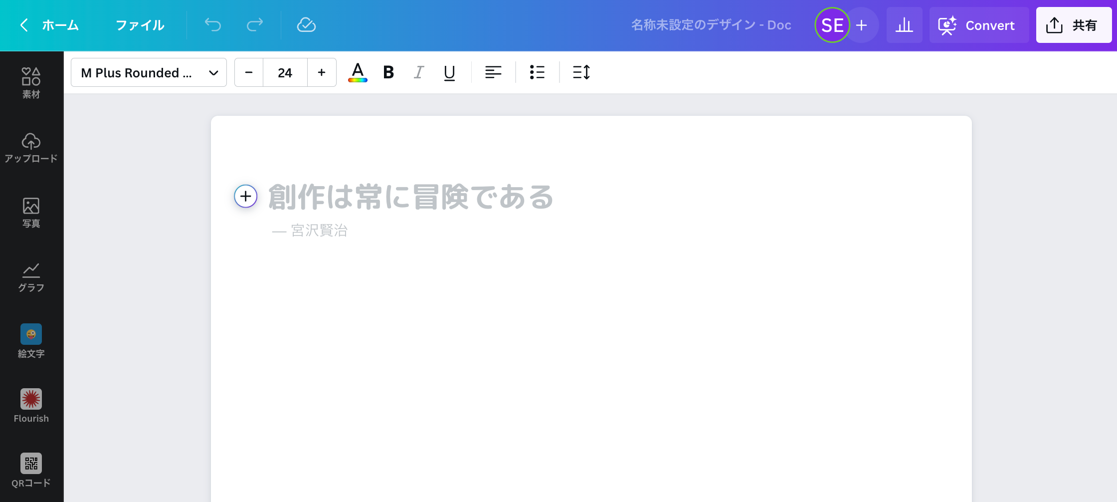Open the 素材 (elements) panel
The image size is (1117, 502).
[31, 81]
